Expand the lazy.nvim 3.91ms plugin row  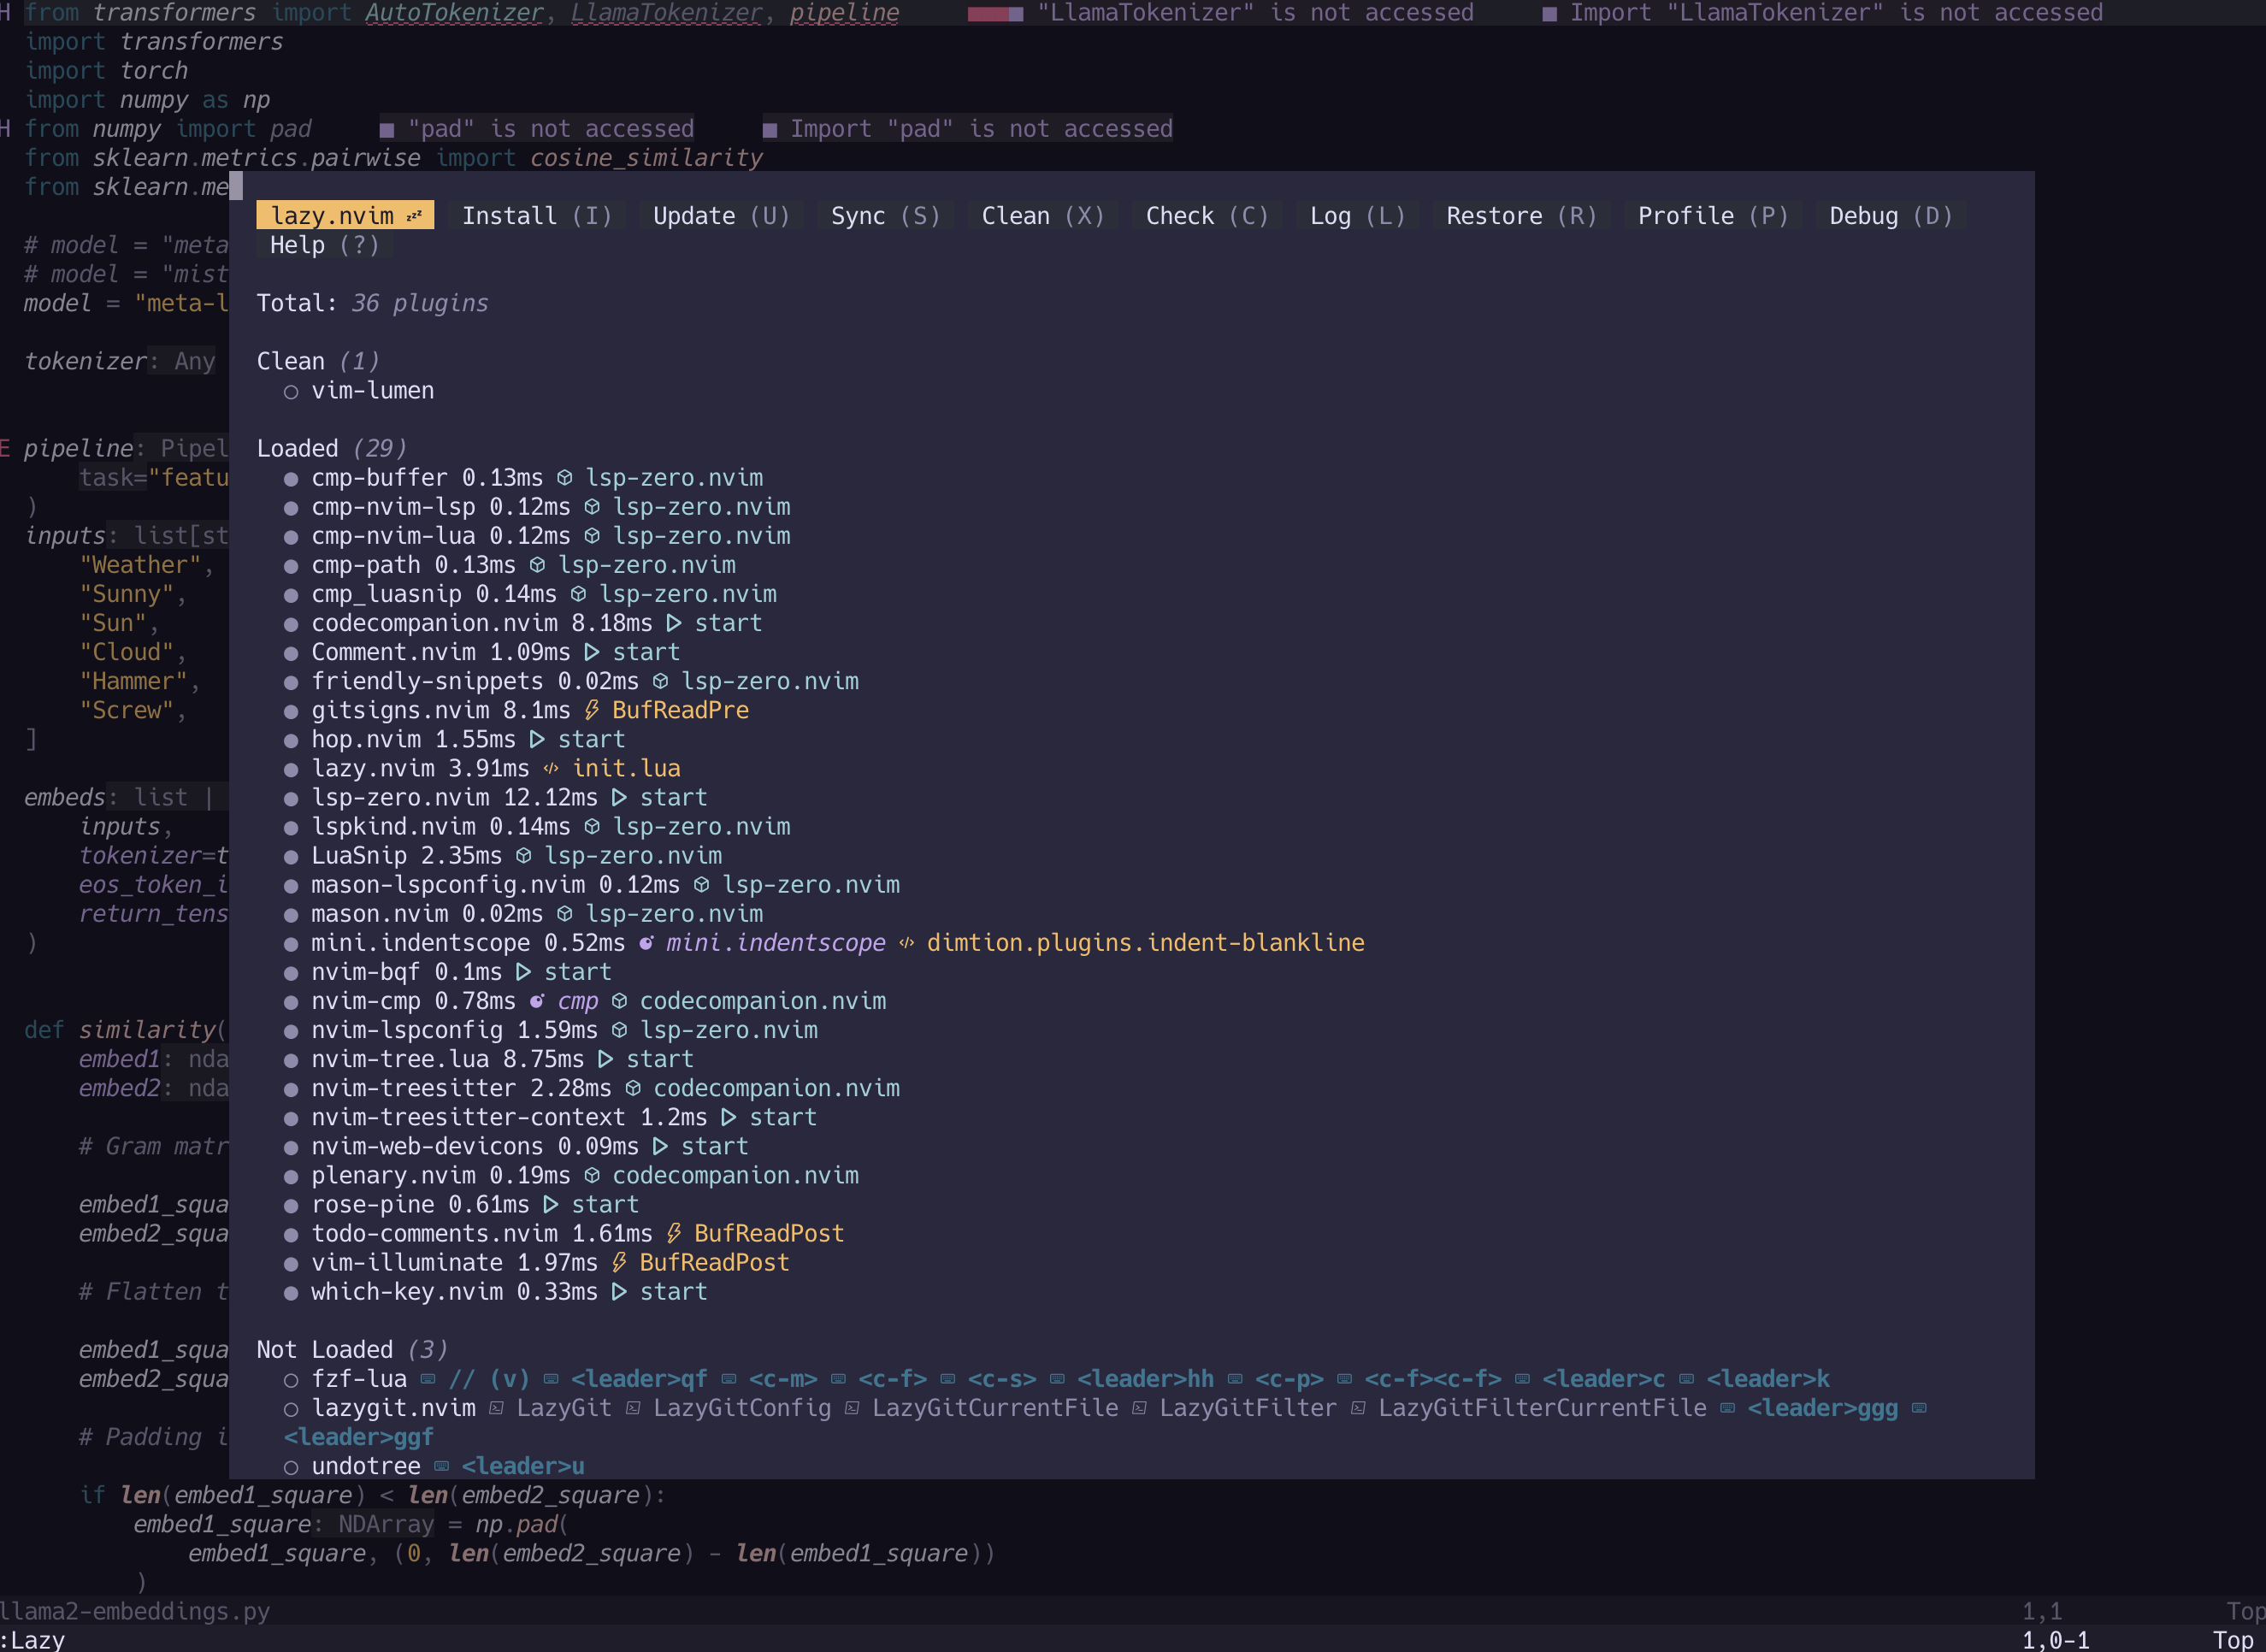click(x=482, y=768)
